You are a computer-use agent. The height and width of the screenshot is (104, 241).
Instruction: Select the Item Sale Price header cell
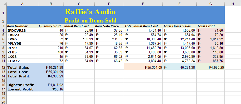coord(109,26)
